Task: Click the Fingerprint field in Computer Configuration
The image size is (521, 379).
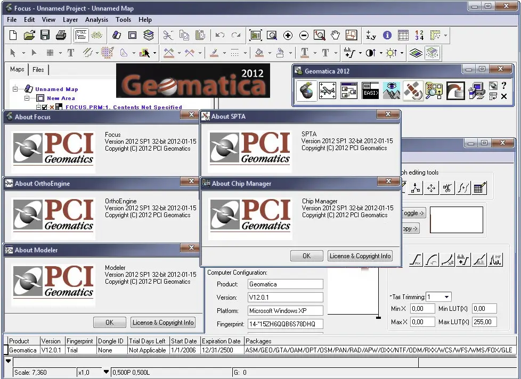Action: click(286, 324)
